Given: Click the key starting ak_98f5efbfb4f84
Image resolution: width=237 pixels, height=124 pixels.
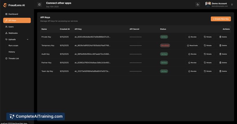Looking at the screenshot, I should point(92,54).
